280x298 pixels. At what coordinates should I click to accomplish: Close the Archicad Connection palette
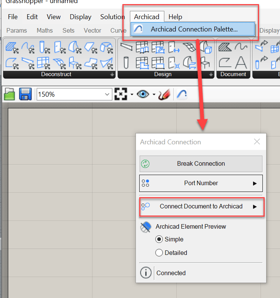257,141
